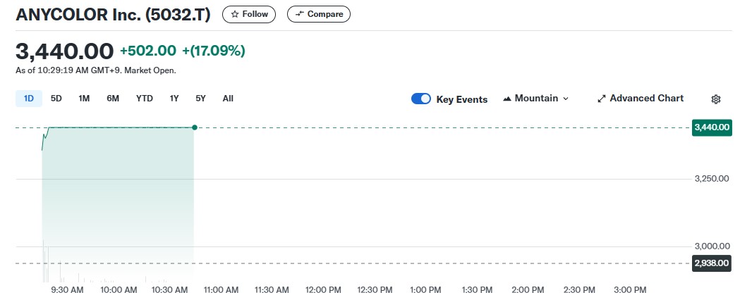Screen dimensions: 740x307
Task: Click the current price marker dot
Action: (x=194, y=127)
